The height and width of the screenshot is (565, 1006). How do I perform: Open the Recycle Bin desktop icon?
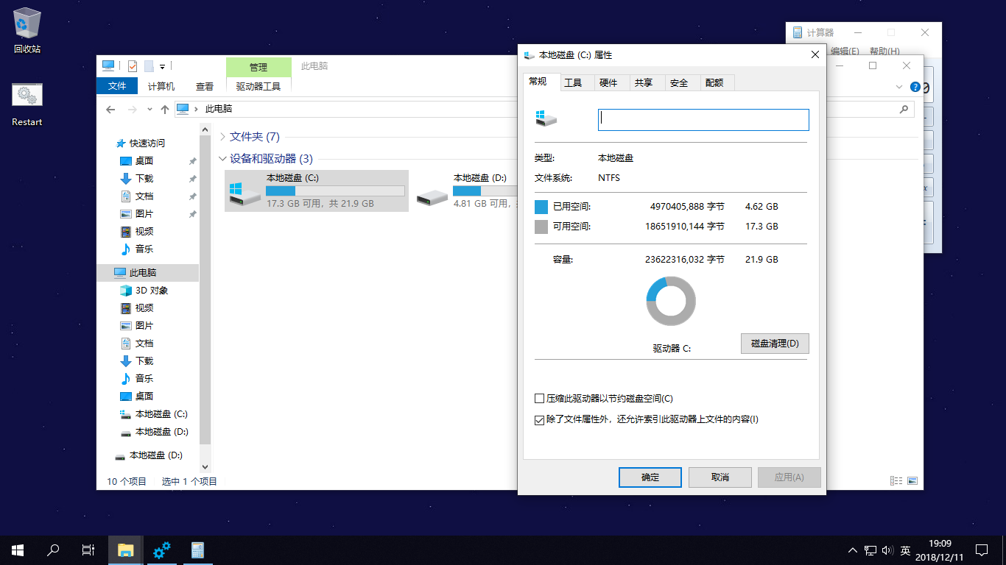click(x=27, y=25)
